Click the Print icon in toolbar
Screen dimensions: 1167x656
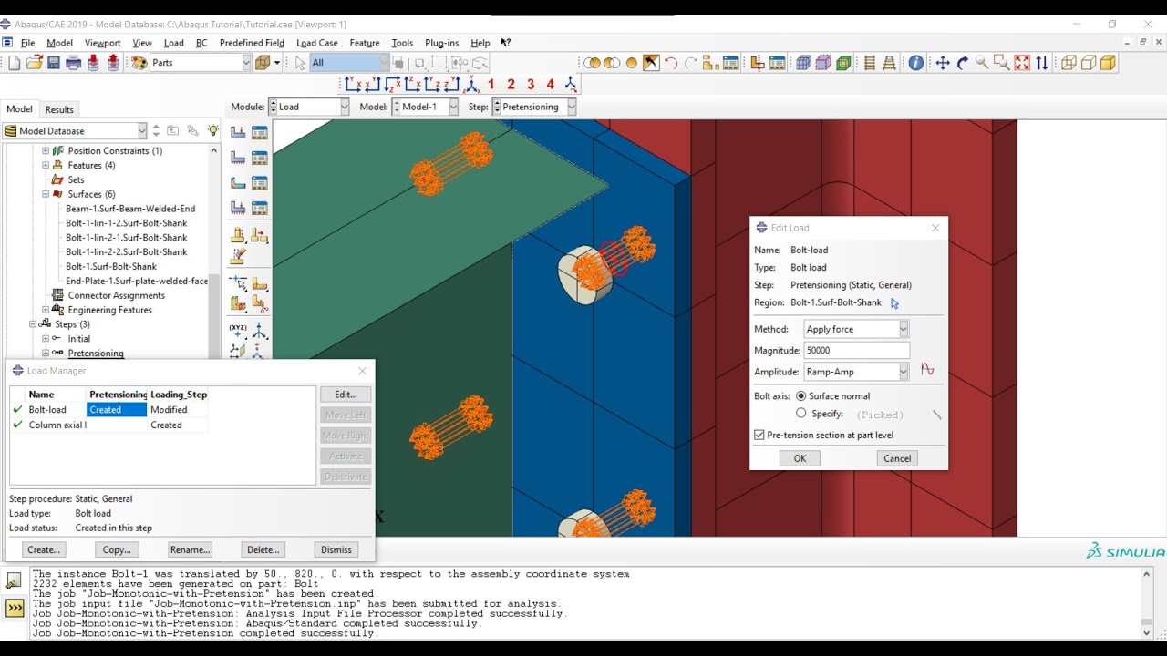coord(74,63)
